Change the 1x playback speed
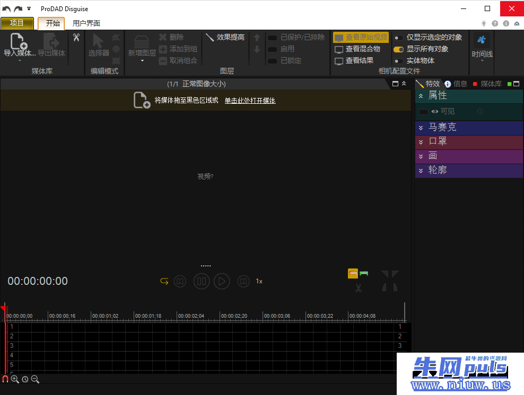The width and height of the screenshot is (524, 395). pyautogui.click(x=259, y=281)
